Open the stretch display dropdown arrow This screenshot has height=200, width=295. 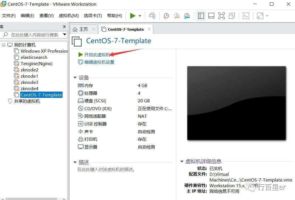pos(267,16)
